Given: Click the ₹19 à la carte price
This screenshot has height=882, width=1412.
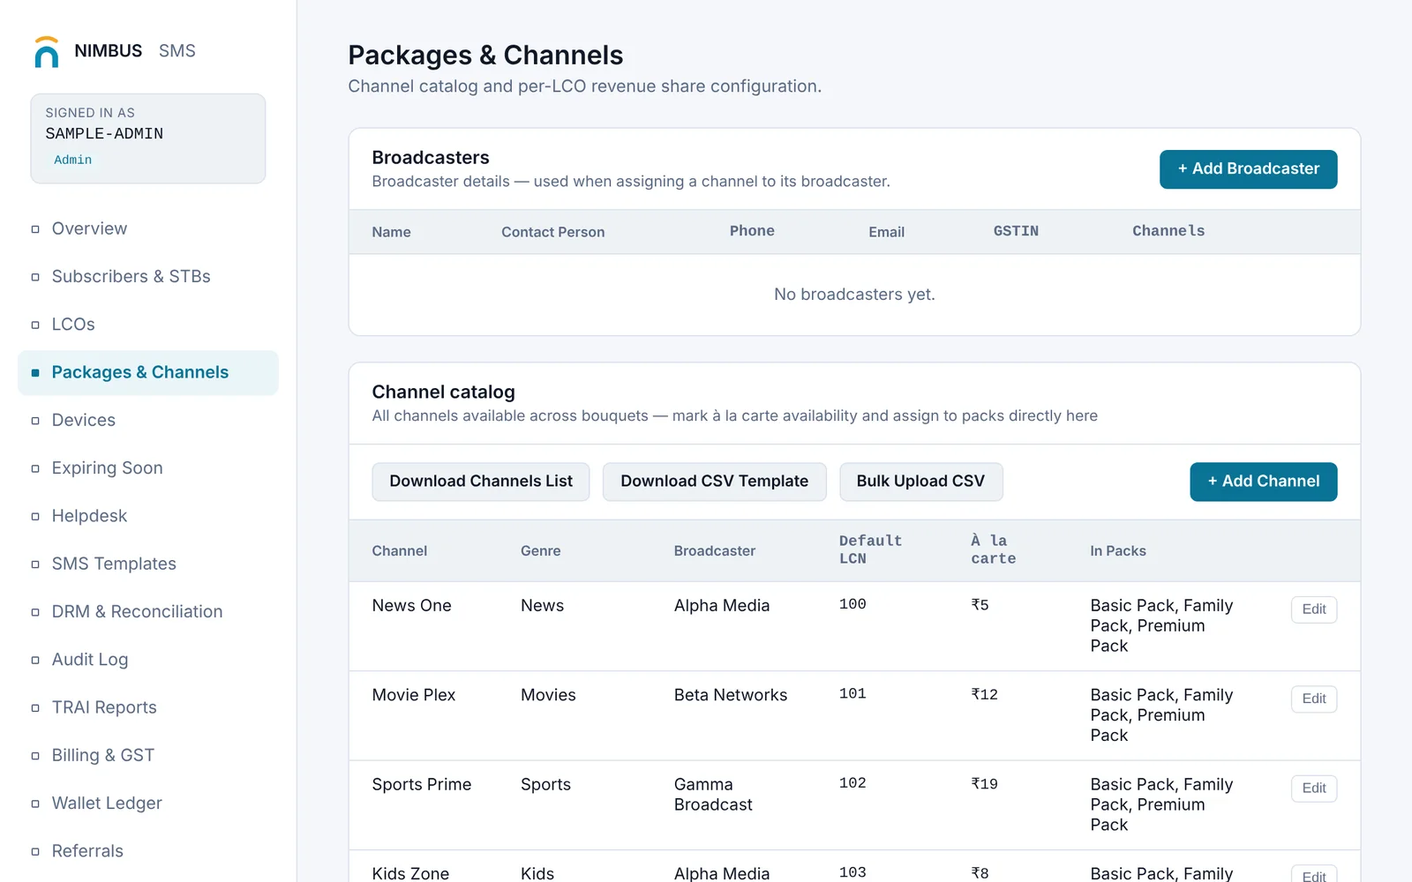Looking at the screenshot, I should point(984,784).
